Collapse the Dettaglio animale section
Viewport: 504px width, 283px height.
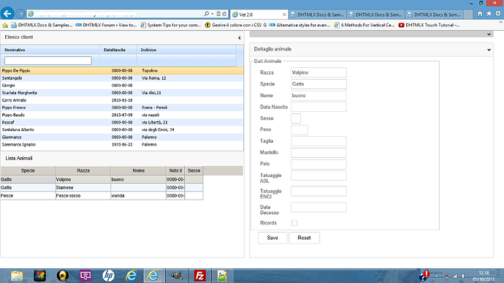click(x=489, y=50)
